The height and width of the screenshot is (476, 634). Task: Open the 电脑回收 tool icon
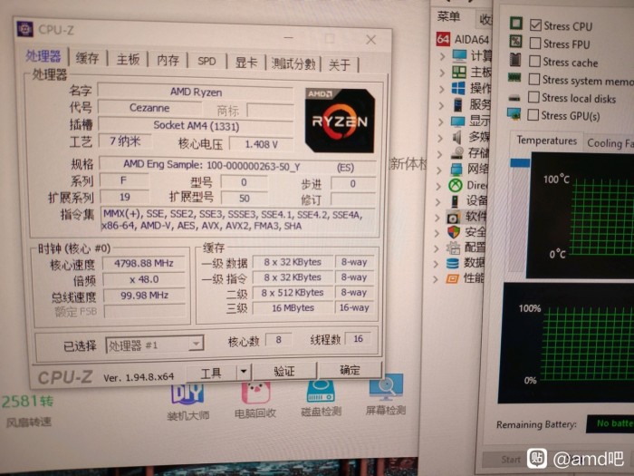click(x=255, y=392)
